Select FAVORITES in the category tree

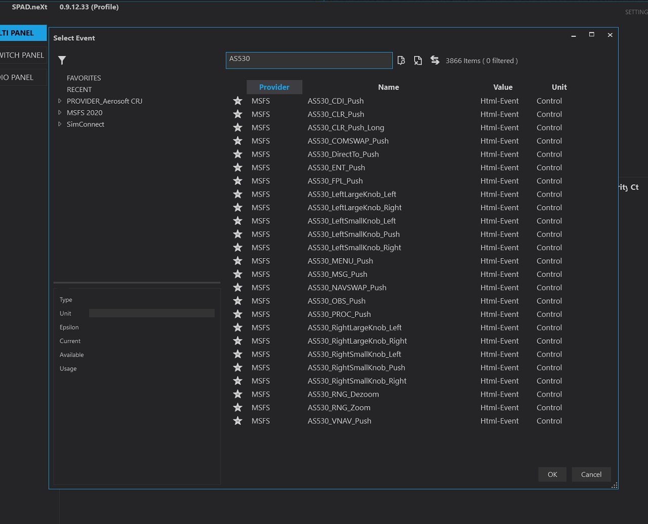(x=84, y=78)
